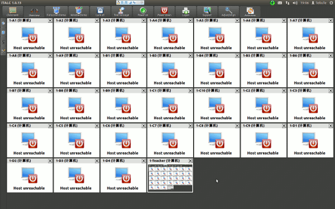Click the powered-off monitor icon in 1-B3
This screenshot has height=209, width=335.
point(170,70)
